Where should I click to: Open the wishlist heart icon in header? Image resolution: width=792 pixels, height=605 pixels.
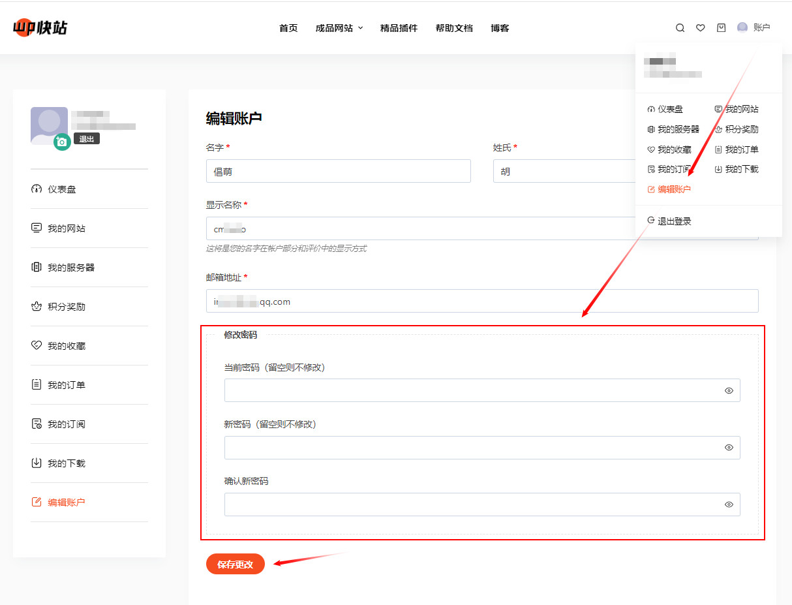pos(700,28)
